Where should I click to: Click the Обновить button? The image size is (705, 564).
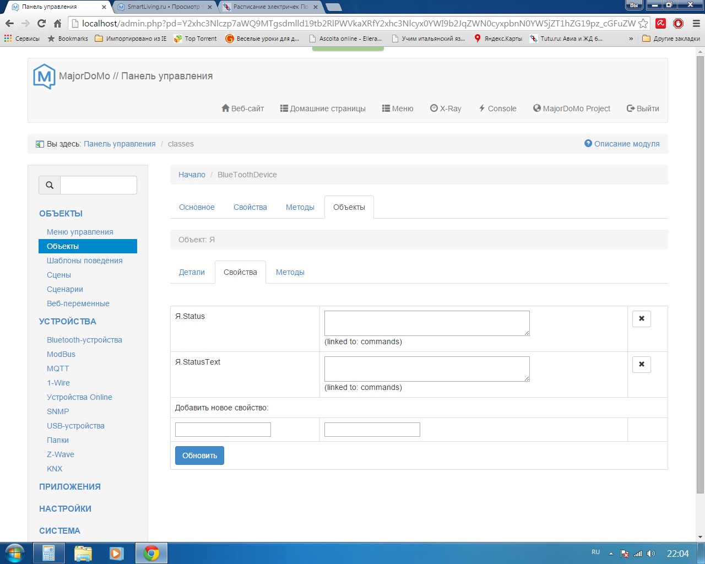coord(199,455)
